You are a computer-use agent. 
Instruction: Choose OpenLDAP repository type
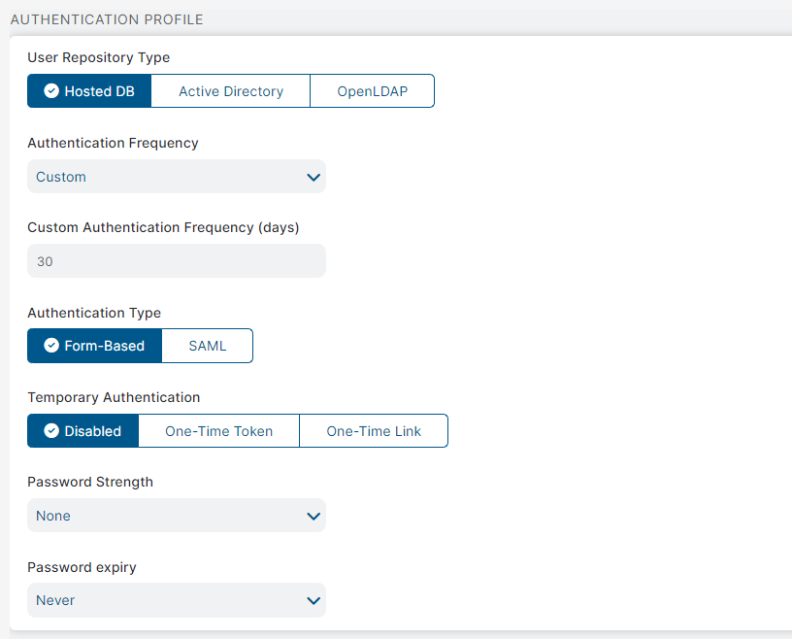[x=372, y=91]
